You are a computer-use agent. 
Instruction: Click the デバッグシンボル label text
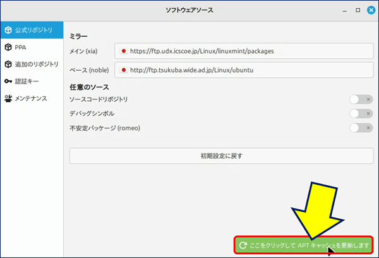pos(92,114)
